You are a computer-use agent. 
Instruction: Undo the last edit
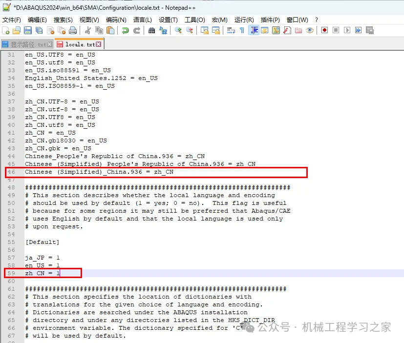coord(126,30)
